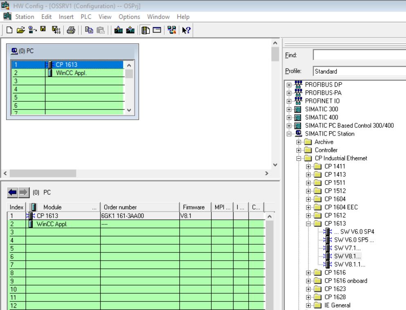This screenshot has height=310, width=406.
Task: Expand the Controller folder node
Action: tap(298, 150)
